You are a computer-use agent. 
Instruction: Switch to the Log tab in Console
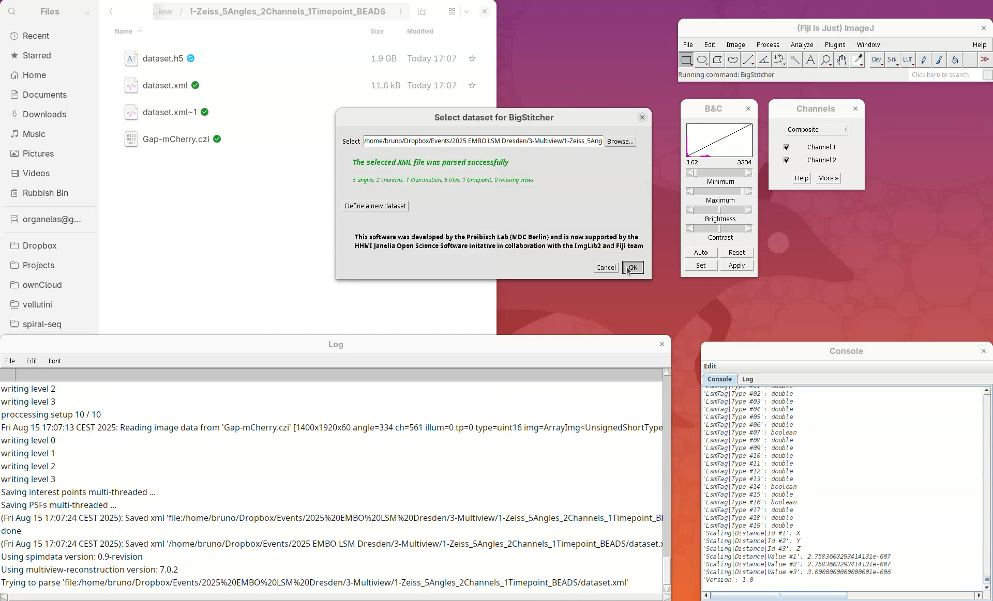click(x=747, y=379)
